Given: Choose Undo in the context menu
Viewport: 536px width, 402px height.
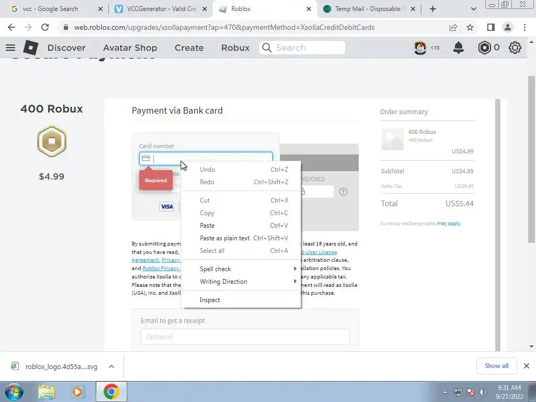Looking at the screenshot, I should tap(241, 170).
